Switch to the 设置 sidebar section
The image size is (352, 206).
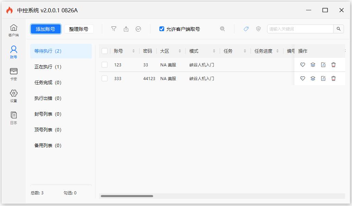click(13, 95)
